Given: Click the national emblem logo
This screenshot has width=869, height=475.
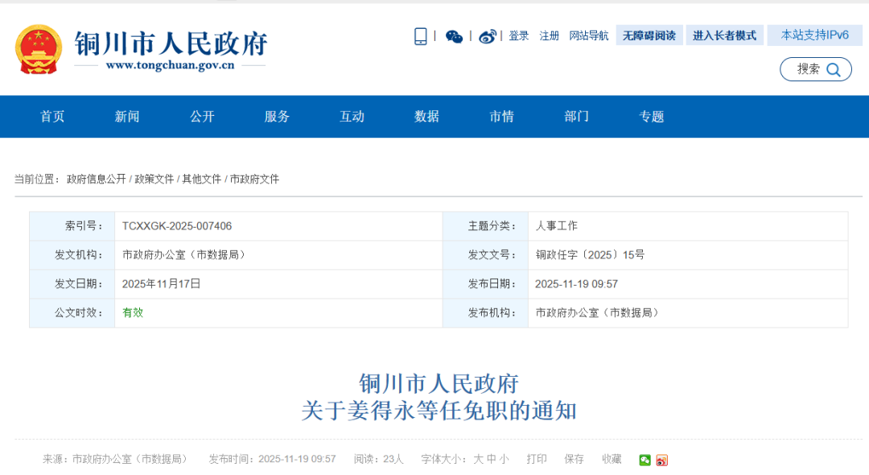Looking at the screenshot, I should pyautogui.click(x=38, y=49).
